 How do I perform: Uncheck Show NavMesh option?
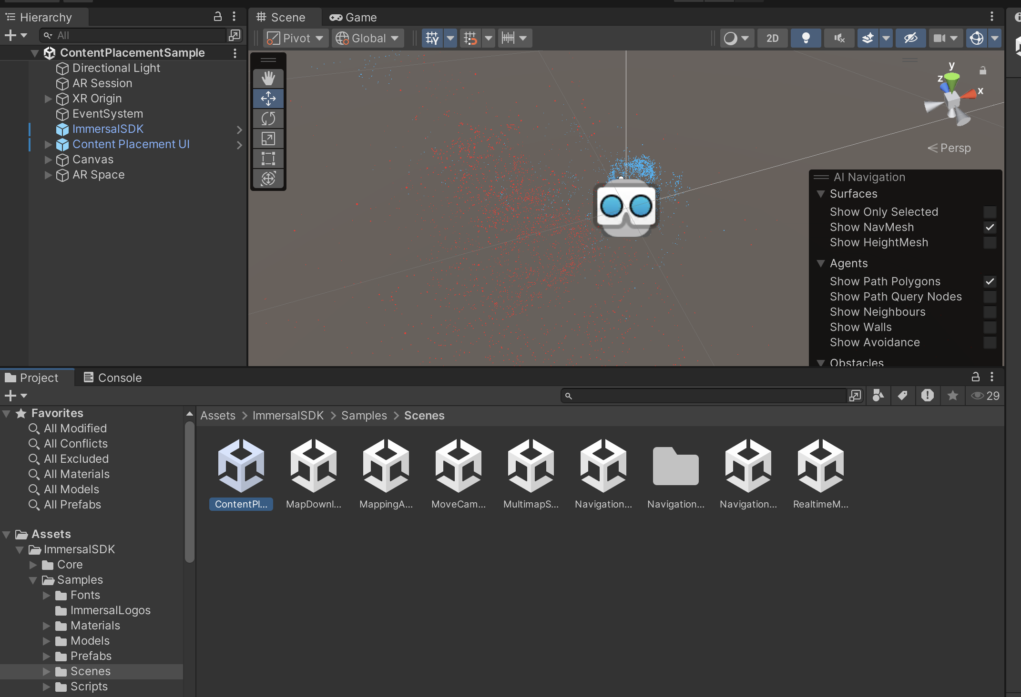990,227
